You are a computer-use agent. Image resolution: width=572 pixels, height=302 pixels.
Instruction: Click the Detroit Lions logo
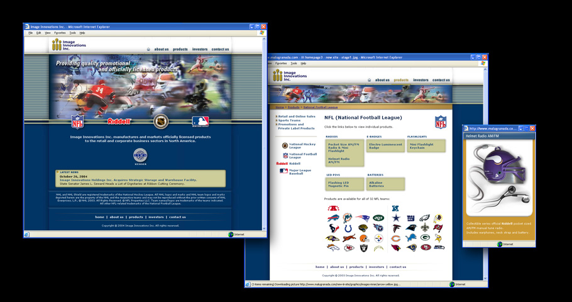click(x=410, y=238)
